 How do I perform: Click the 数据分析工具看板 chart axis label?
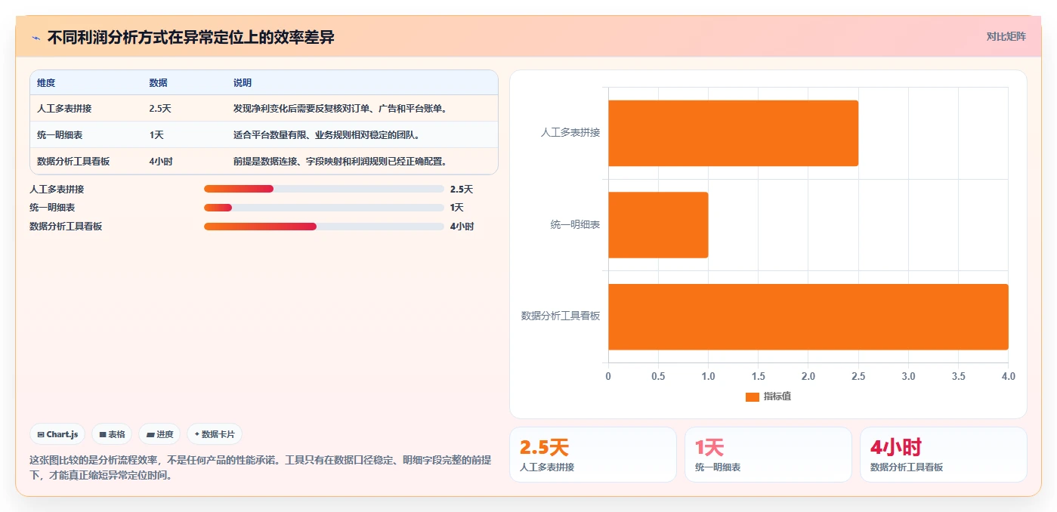(x=561, y=316)
